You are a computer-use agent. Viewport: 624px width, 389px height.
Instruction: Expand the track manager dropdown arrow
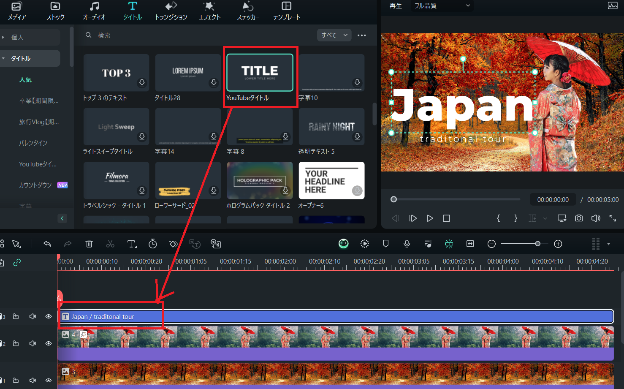tap(608, 244)
